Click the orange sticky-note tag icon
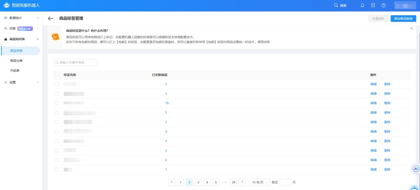This screenshot has width=420, height=190. click(55, 37)
